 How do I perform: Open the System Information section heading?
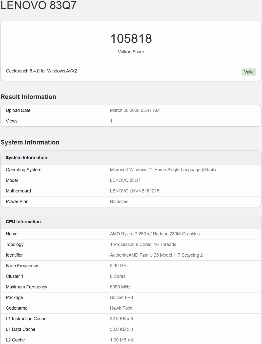click(x=30, y=142)
